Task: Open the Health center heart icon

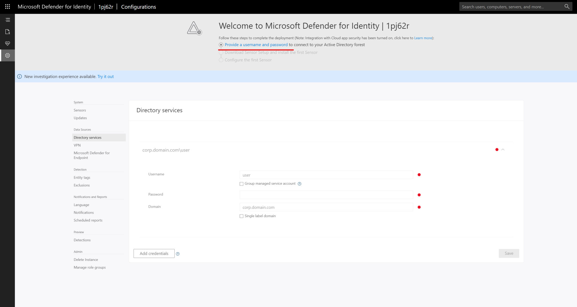Action: (7, 43)
